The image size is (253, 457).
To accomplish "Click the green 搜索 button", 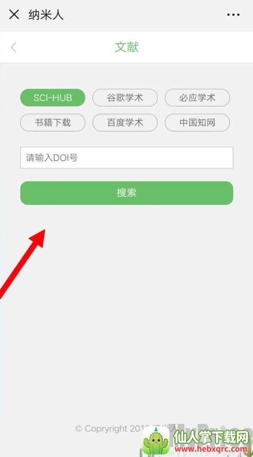I will [x=127, y=193].
